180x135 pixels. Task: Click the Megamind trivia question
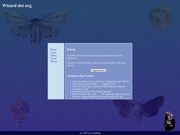coord(101,83)
